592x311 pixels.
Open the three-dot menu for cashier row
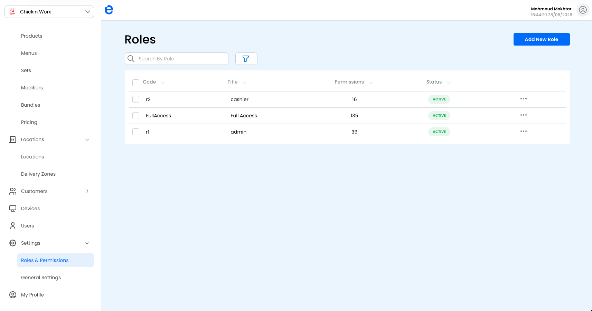click(524, 99)
